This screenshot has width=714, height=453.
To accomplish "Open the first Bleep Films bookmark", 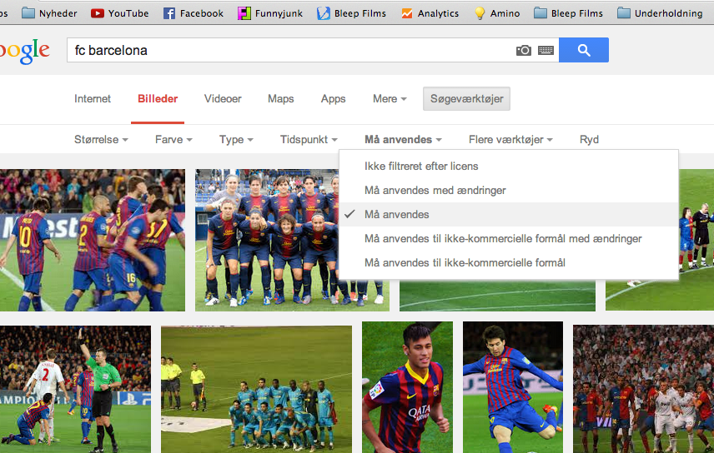I will 351,13.
